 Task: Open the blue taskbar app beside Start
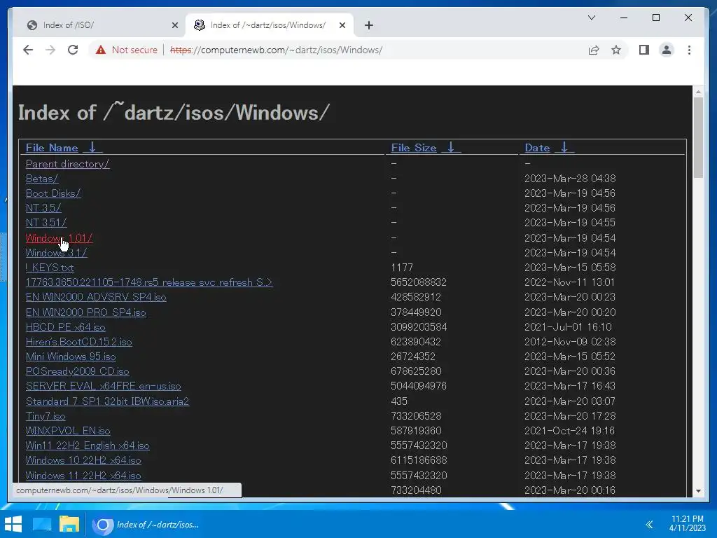pos(41,524)
